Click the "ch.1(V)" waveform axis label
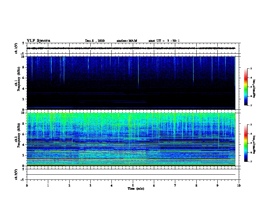Viewport: 269px width, 208px height. coord(16,48)
